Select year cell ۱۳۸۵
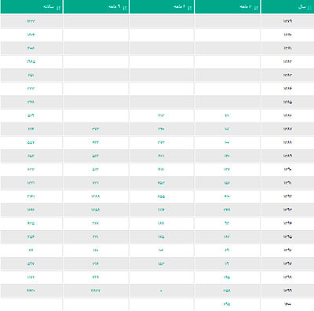 click(287, 102)
